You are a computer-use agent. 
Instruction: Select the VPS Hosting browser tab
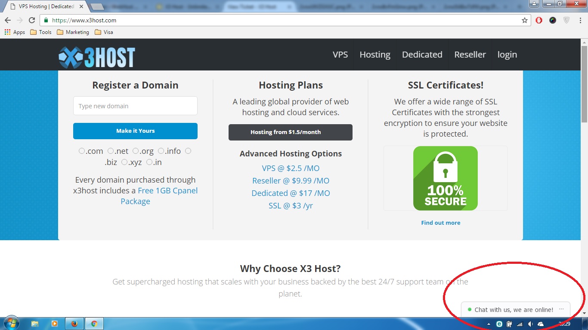(x=46, y=6)
